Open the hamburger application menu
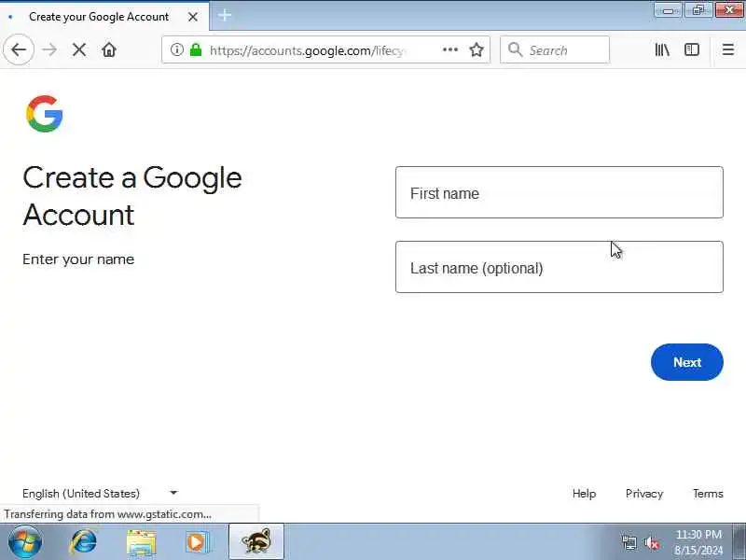The image size is (746, 560). [728, 49]
